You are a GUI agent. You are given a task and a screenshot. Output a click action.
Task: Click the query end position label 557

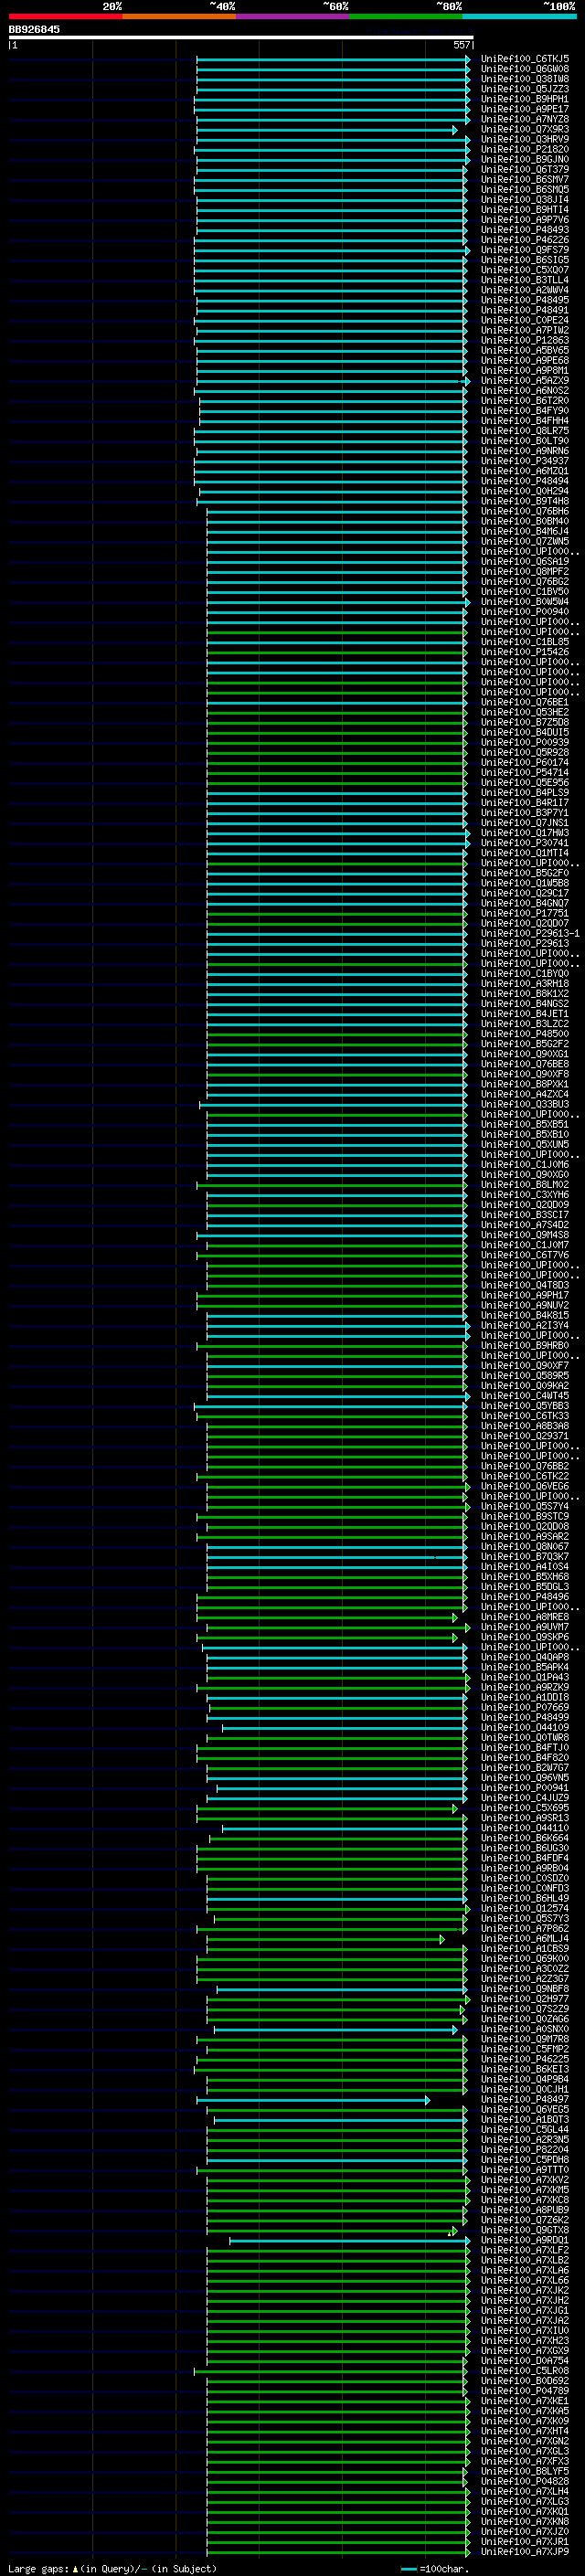tap(461, 45)
